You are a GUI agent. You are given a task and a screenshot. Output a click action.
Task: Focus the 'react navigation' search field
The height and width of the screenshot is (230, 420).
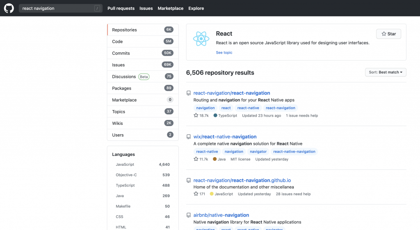click(x=61, y=8)
